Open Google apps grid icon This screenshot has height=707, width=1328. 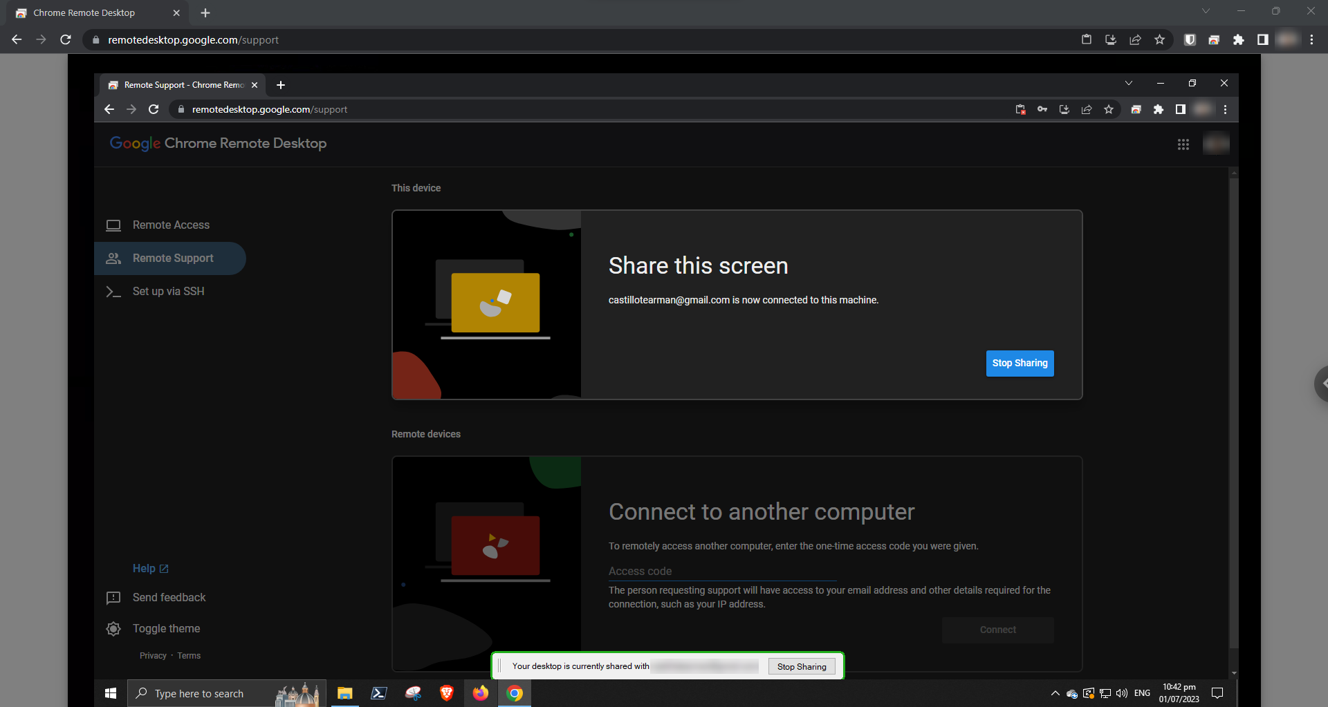1183,144
